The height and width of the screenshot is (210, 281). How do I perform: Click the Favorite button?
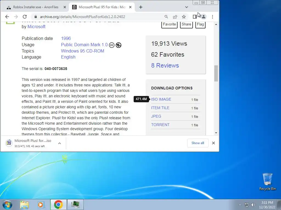(x=169, y=24)
